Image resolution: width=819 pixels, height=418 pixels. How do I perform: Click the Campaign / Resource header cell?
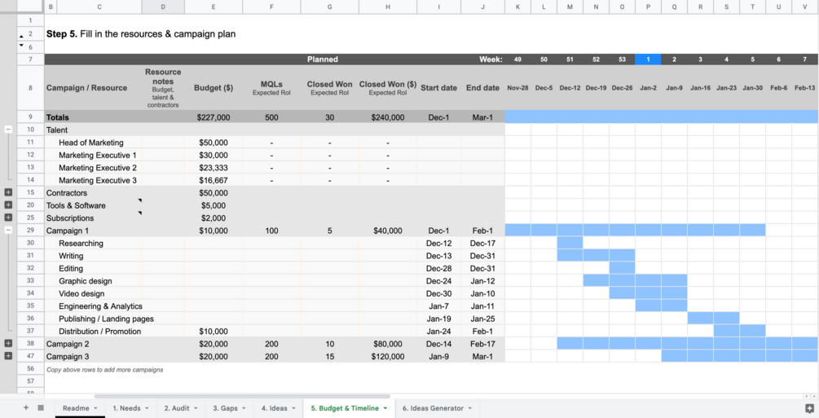point(93,88)
